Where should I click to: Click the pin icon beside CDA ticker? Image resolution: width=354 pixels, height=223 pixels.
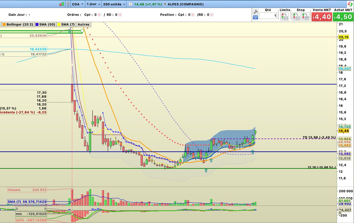click(68, 4)
